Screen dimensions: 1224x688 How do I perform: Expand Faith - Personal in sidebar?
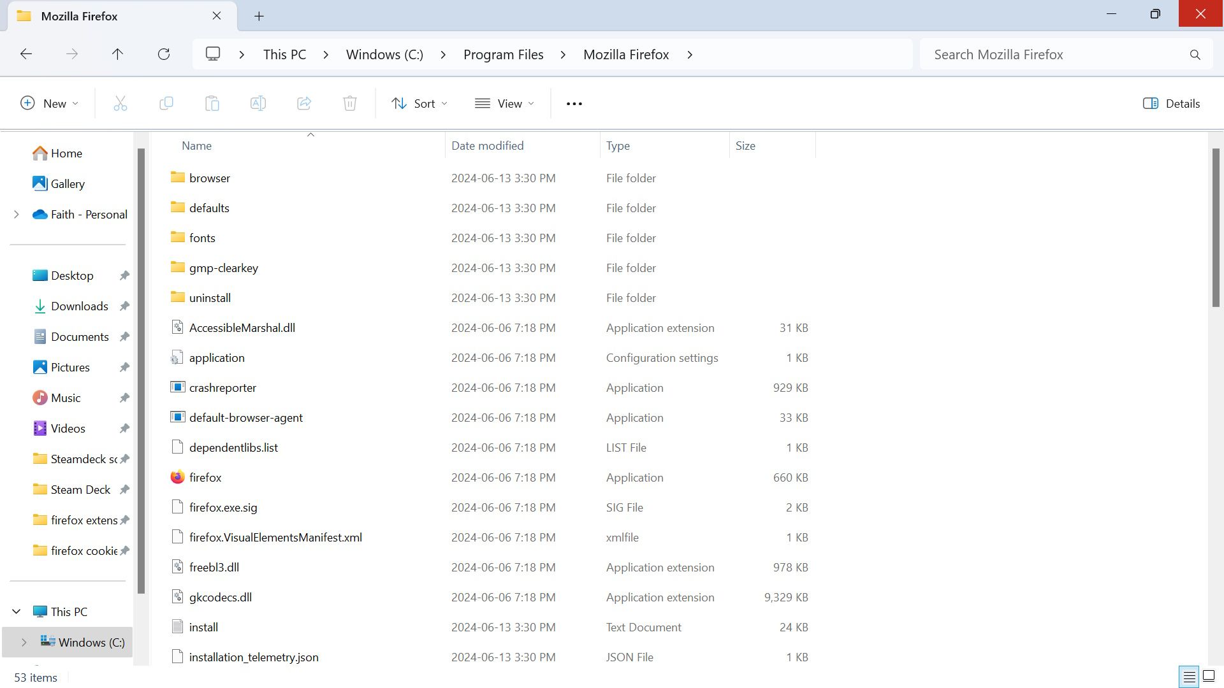(17, 213)
